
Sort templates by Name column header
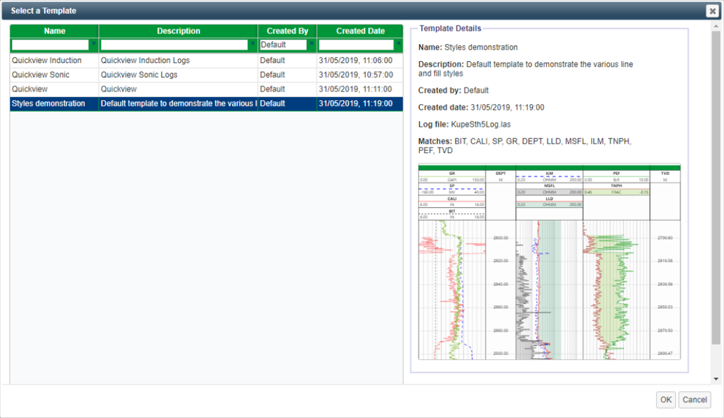pos(55,31)
